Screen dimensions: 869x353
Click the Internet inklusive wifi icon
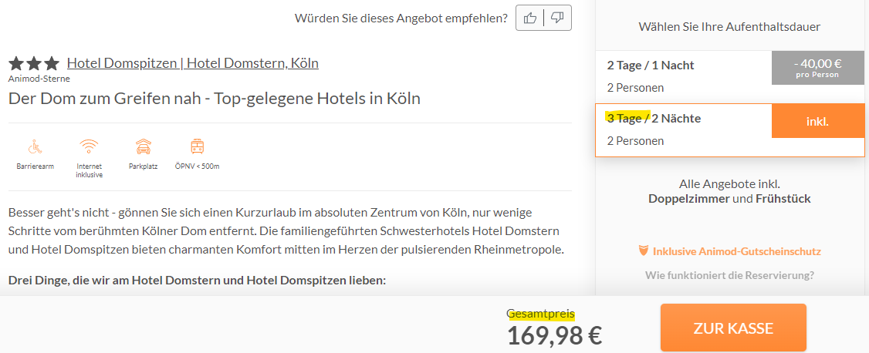click(89, 146)
